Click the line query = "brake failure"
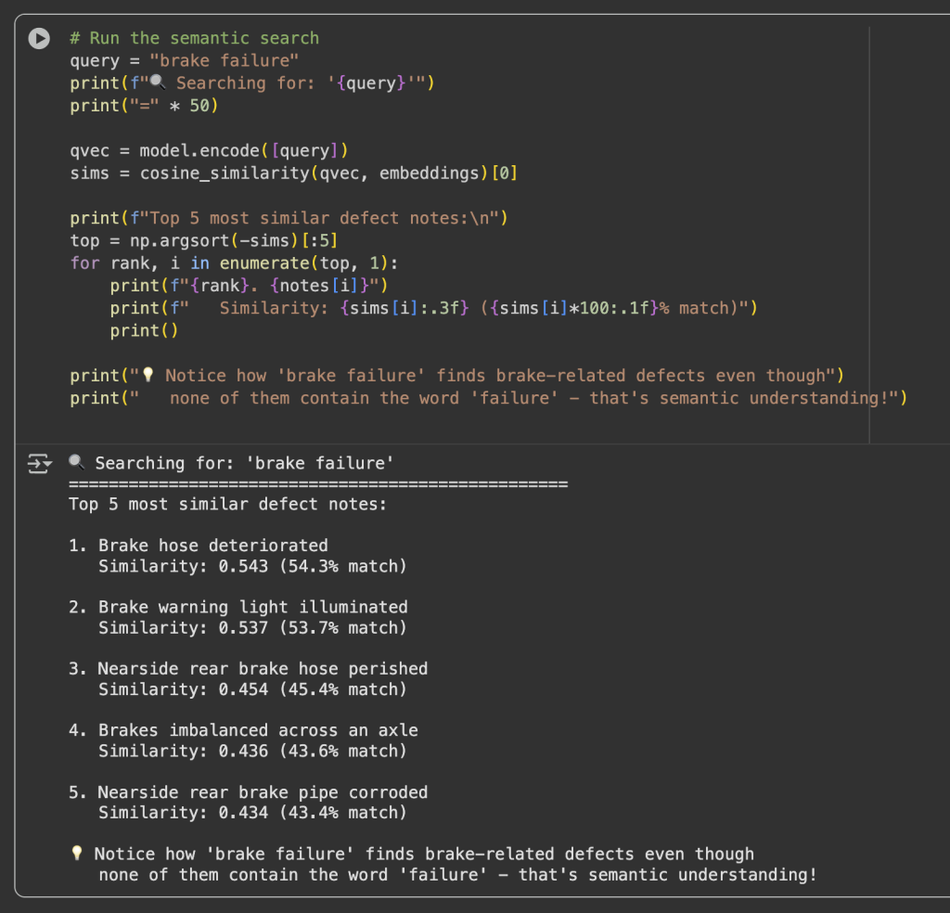Viewport: 950px width, 913px height. point(185,60)
